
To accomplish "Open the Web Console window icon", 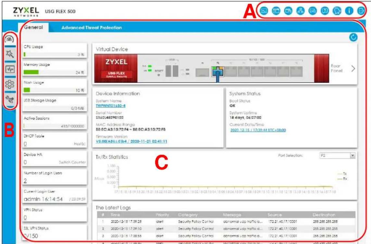I will [276, 11].
